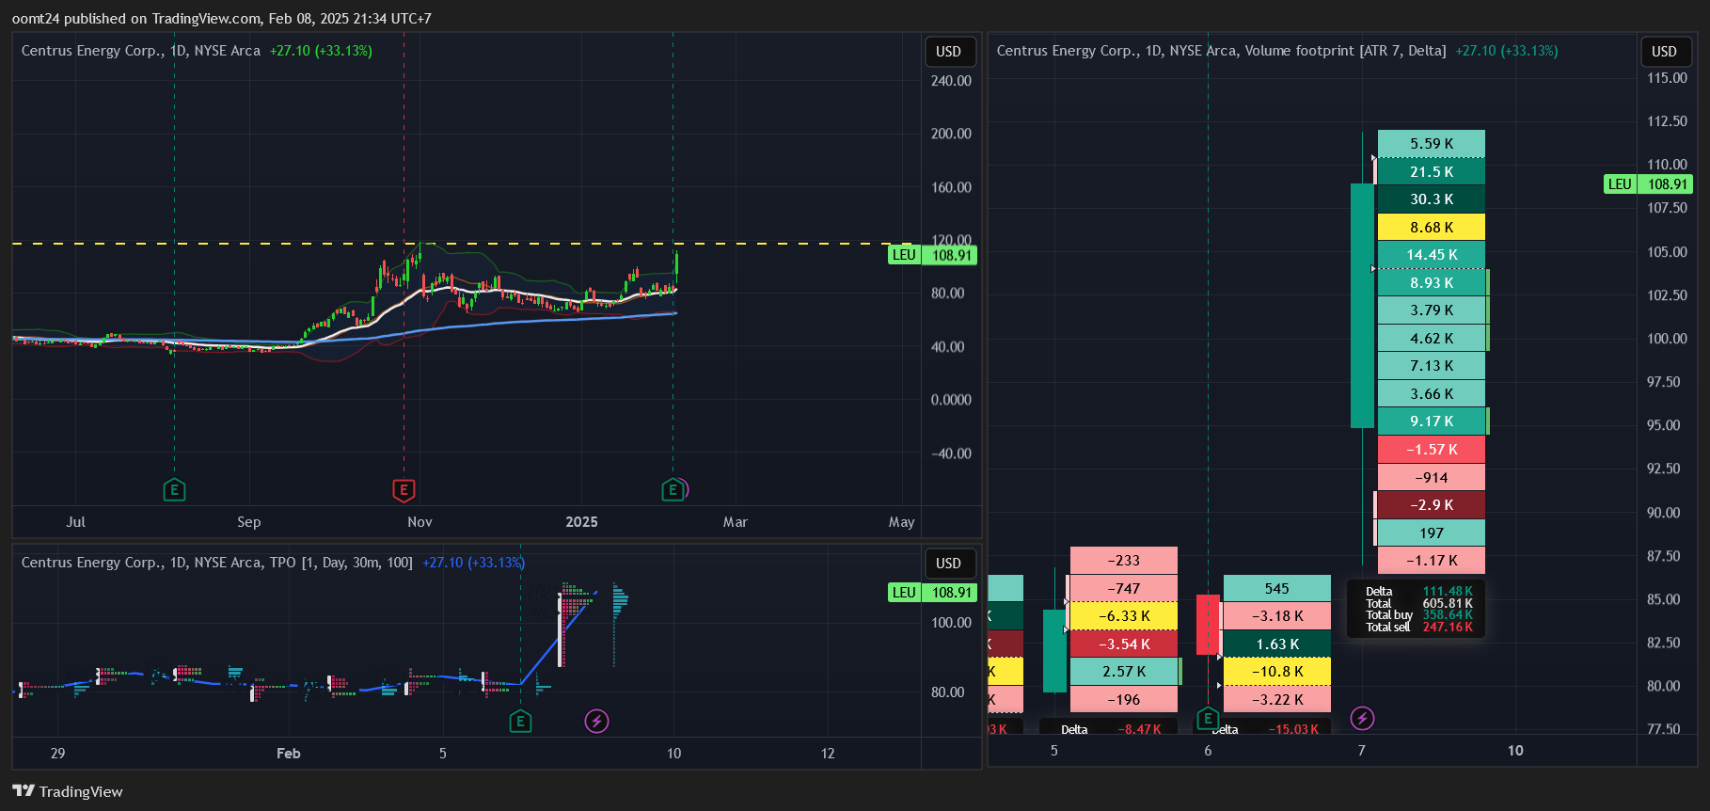Click the -3.18 K footprint cell
The height and width of the screenshot is (811, 1710).
tap(1277, 616)
